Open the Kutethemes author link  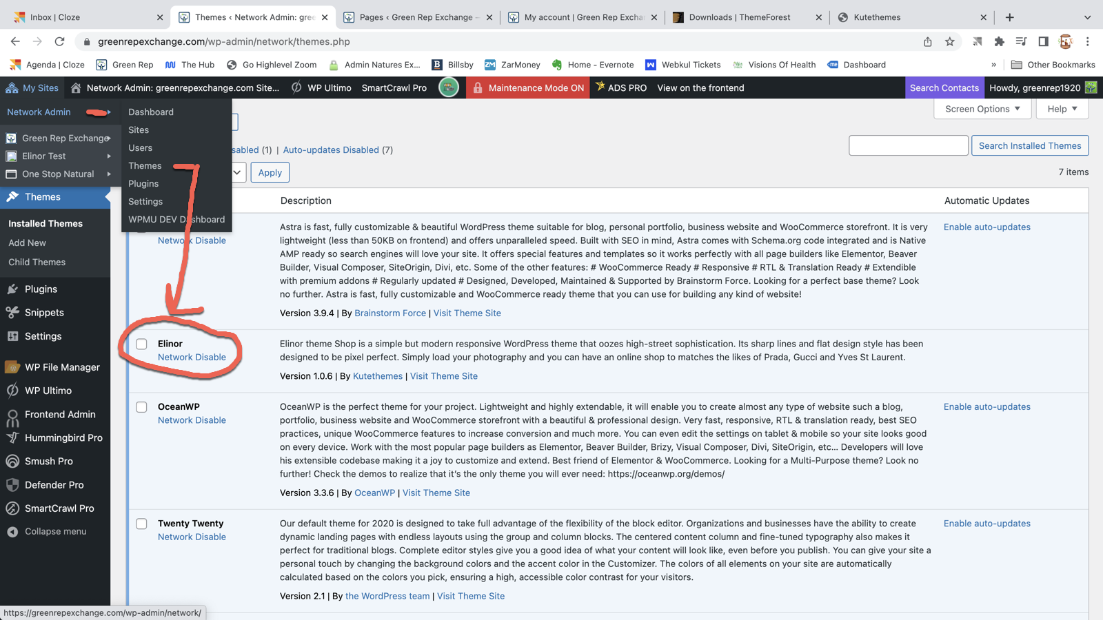378,376
